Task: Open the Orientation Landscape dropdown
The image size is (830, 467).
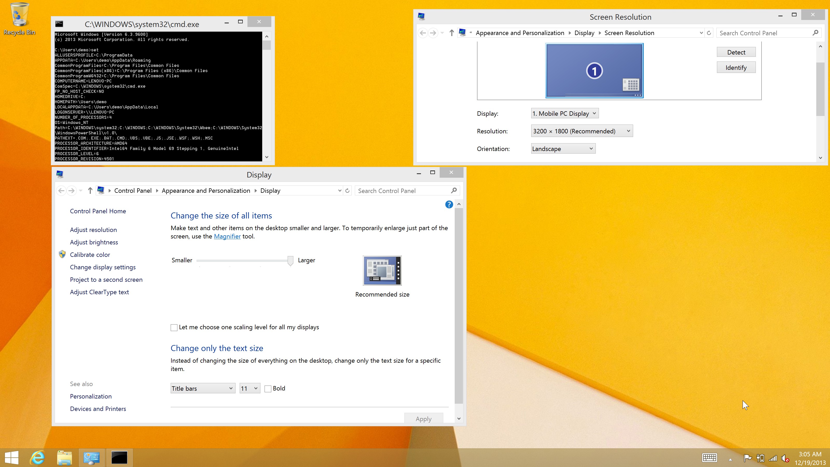Action: click(x=563, y=149)
